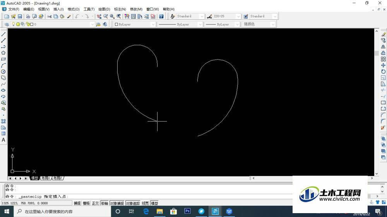
Task: Open the ByLayer color control dropdown
Action: point(135,24)
